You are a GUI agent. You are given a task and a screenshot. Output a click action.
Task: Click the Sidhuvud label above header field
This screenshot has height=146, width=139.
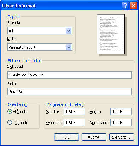click(x=15, y=66)
